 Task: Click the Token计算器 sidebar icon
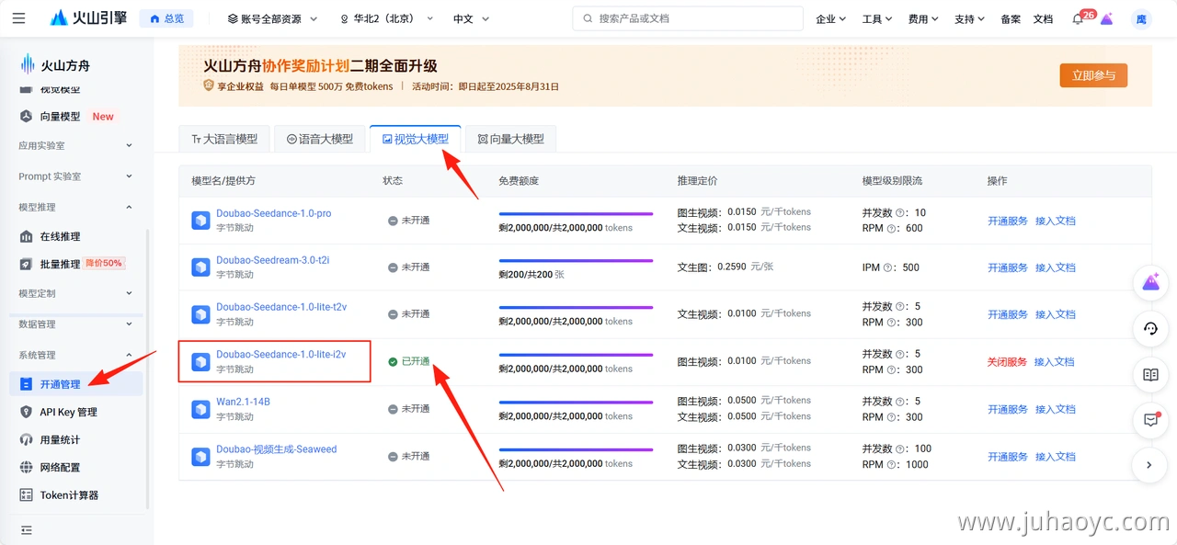click(x=26, y=494)
